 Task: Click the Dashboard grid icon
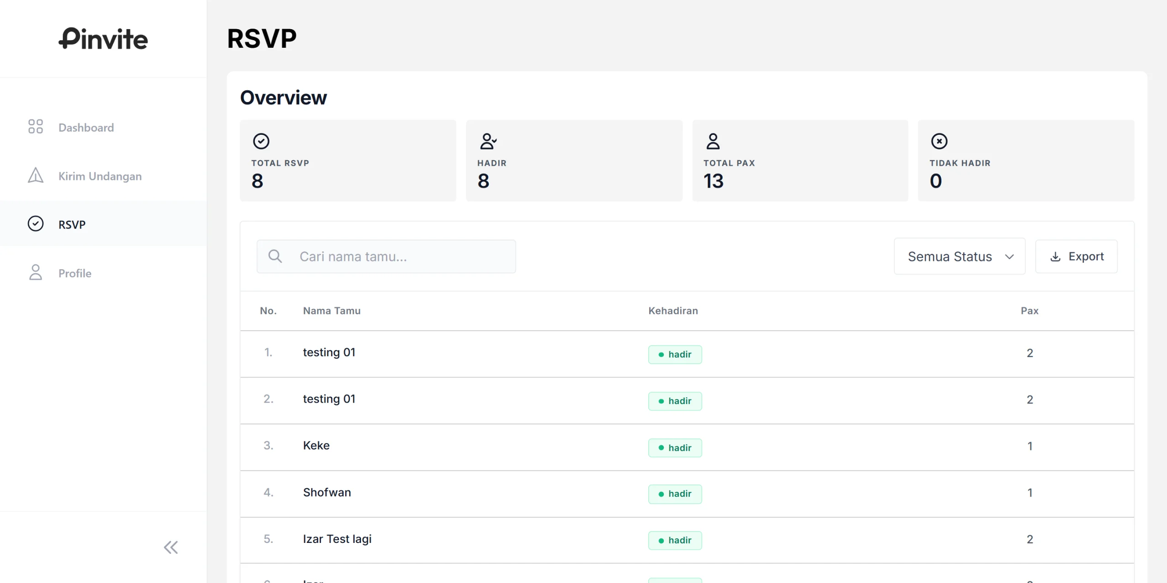click(x=36, y=127)
